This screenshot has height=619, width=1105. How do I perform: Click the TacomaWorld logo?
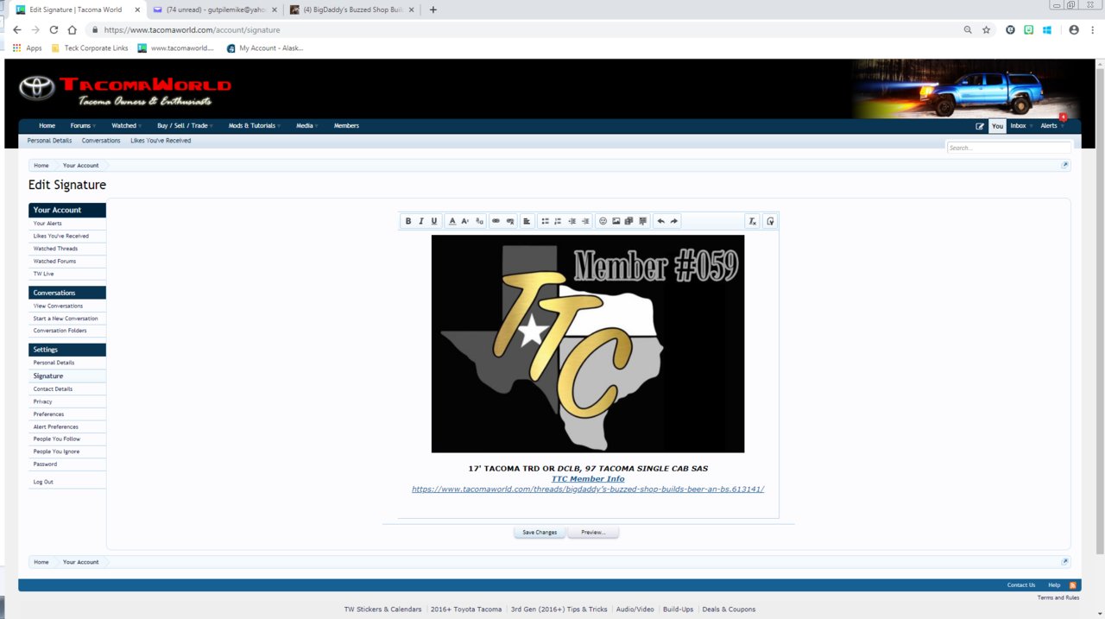click(125, 91)
